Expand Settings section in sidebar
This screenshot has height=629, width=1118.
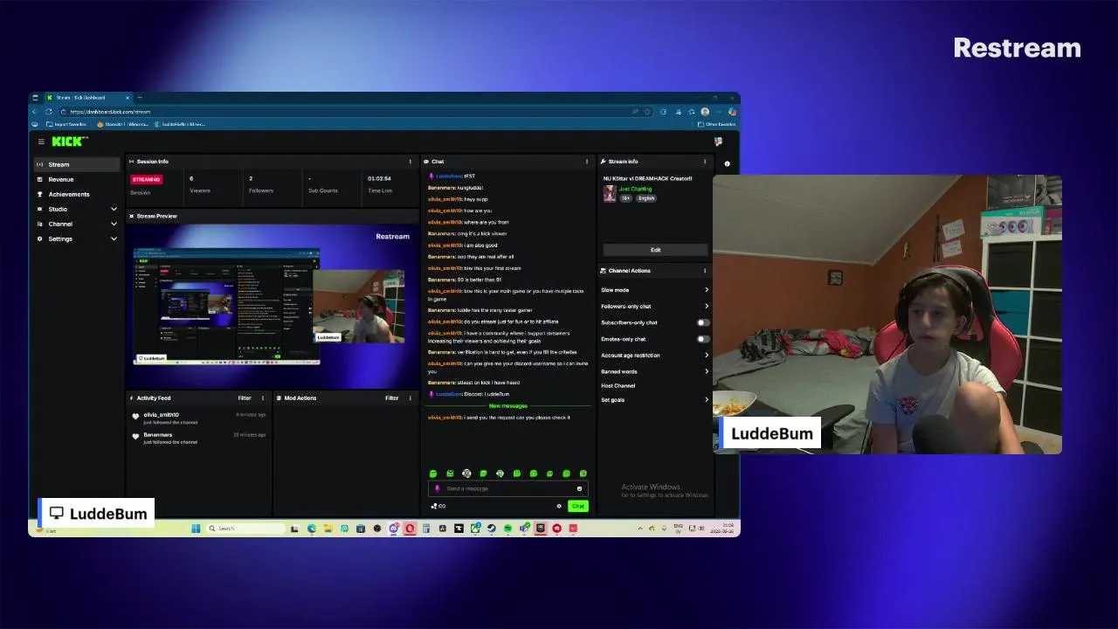(x=114, y=239)
